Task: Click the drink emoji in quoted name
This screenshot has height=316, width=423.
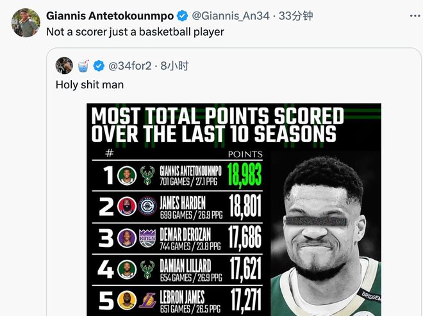Action: point(83,65)
